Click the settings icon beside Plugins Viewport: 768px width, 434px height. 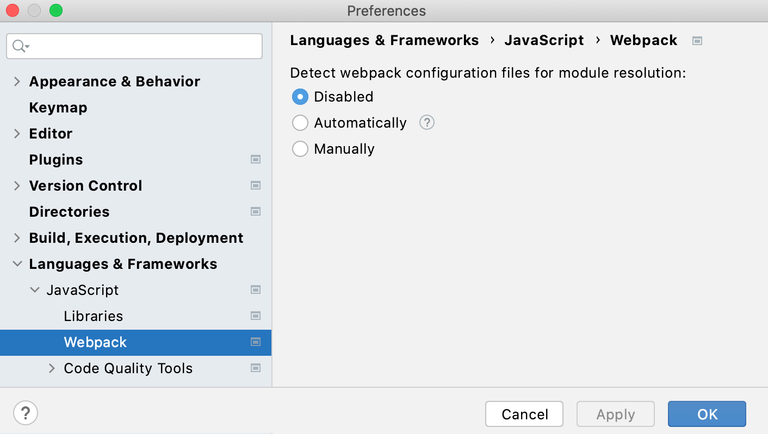(256, 159)
